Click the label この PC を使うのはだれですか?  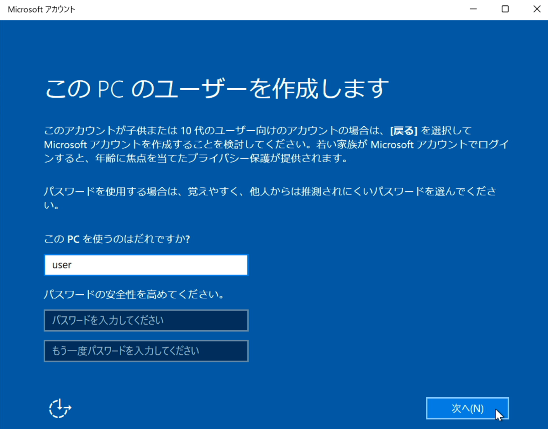click(117, 239)
